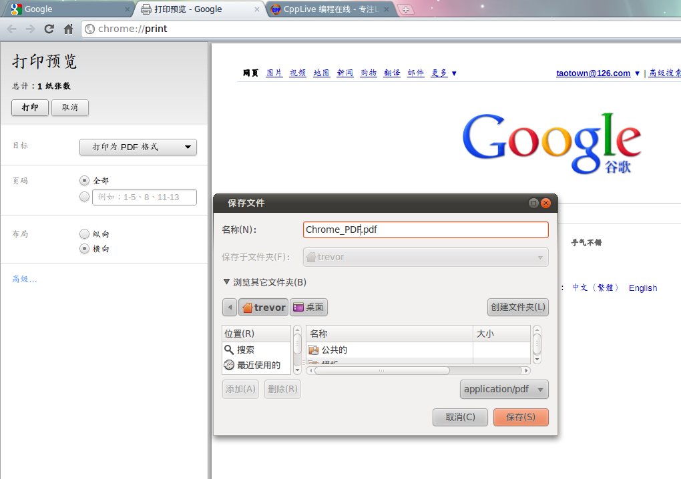Reload the page with the refresh icon
The width and height of the screenshot is (681, 479).
[49, 29]
